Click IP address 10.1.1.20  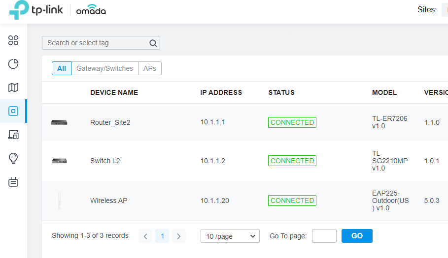pyautogui.click(x=215, y=201)
